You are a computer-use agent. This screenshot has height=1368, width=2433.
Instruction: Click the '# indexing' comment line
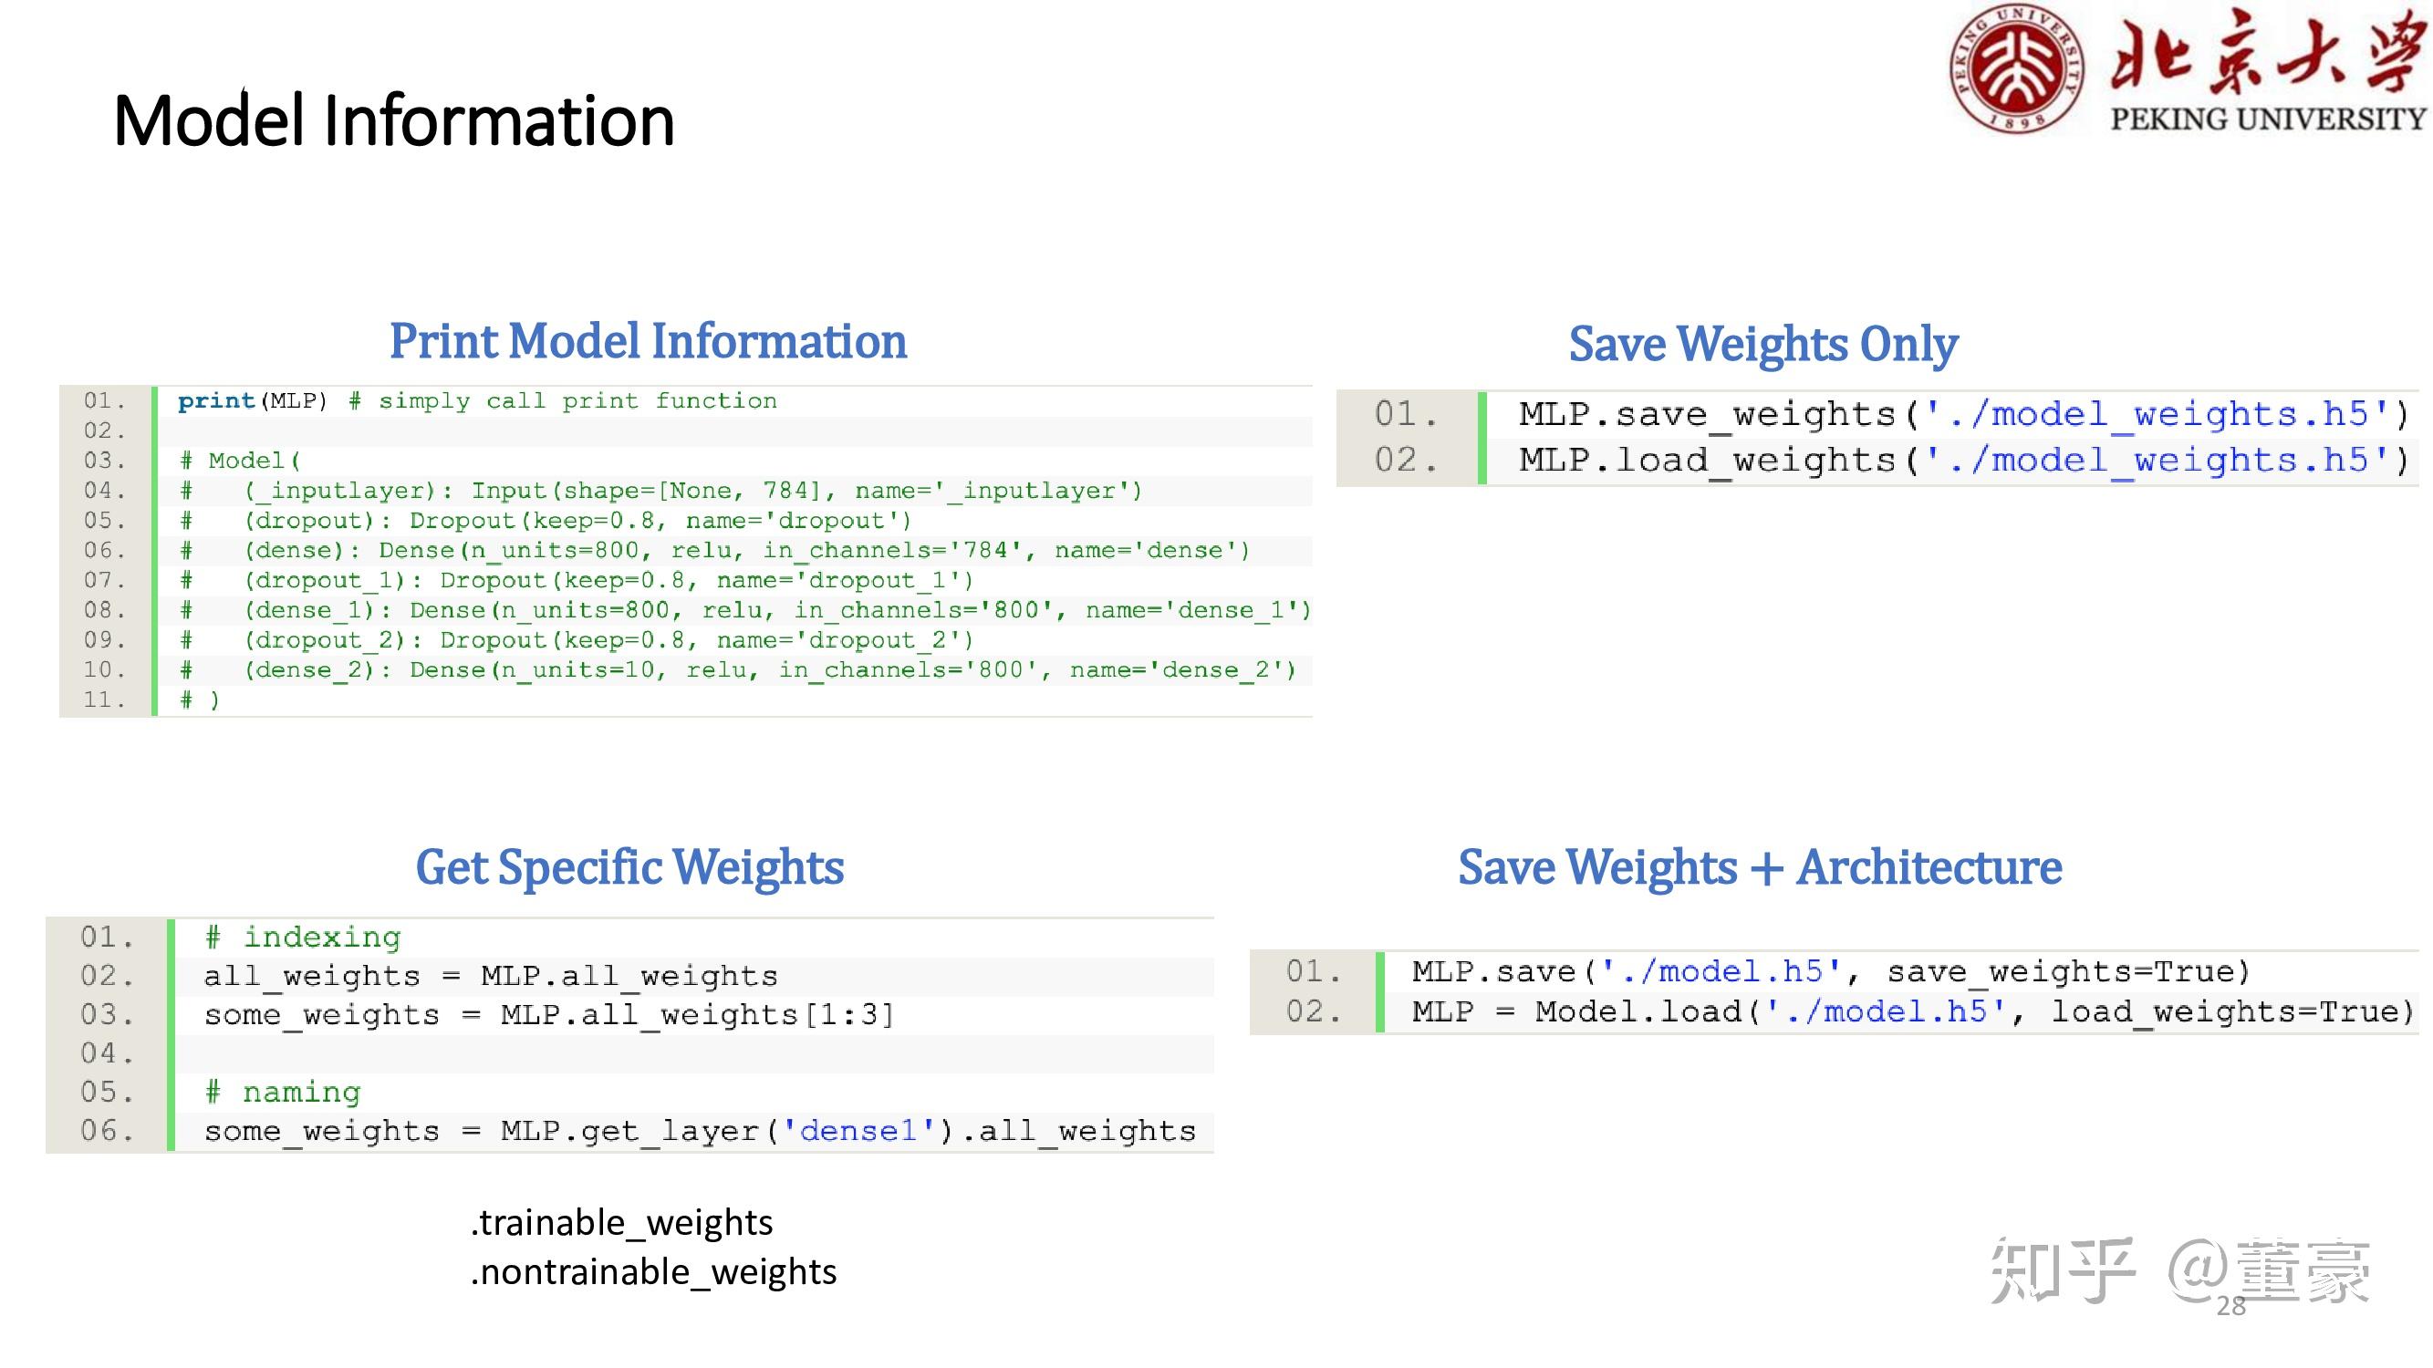[x=303, y=937]
